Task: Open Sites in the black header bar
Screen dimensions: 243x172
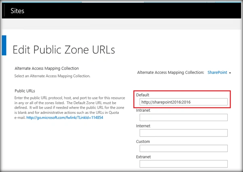Action: (17, 11)
